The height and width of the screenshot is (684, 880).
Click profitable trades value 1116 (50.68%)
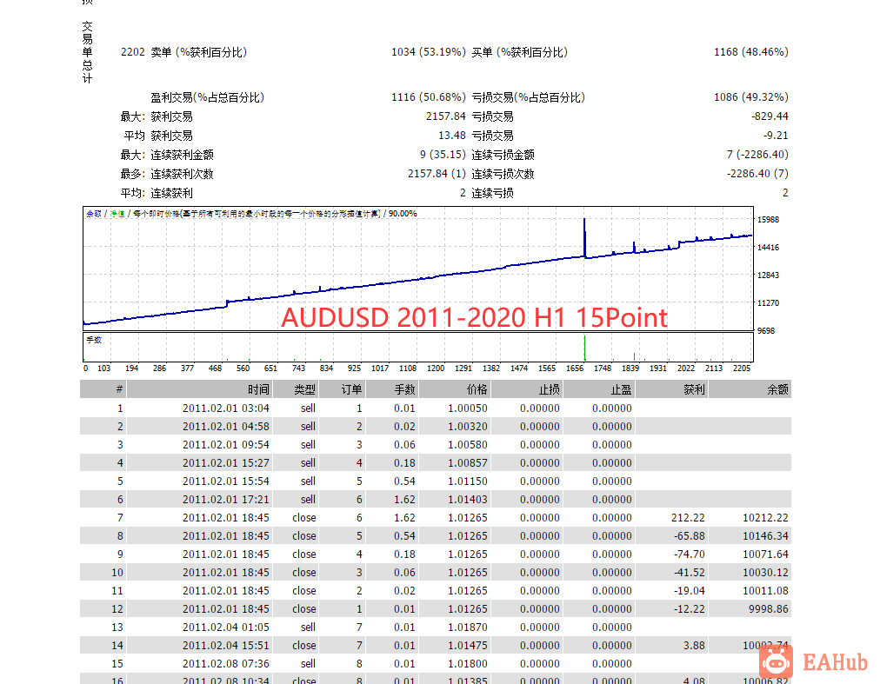coord(428,97)
